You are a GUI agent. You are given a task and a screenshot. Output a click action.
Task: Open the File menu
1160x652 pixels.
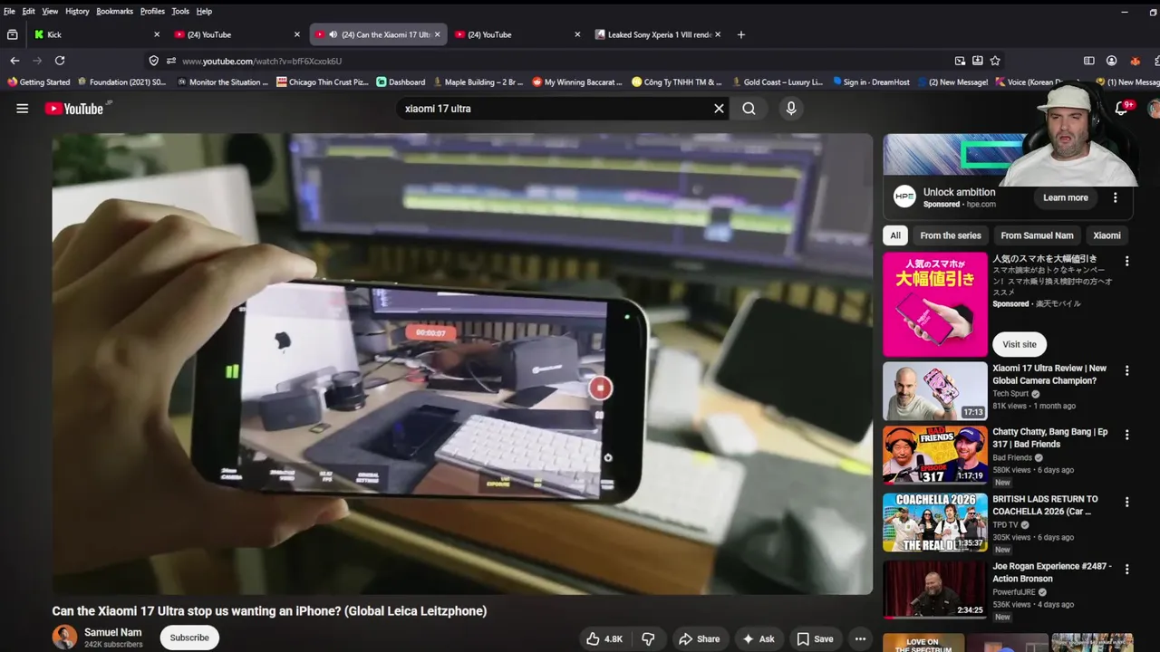point(9,11)
